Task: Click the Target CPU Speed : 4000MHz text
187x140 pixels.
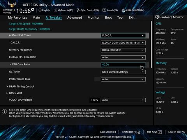Action: (26, 24)
